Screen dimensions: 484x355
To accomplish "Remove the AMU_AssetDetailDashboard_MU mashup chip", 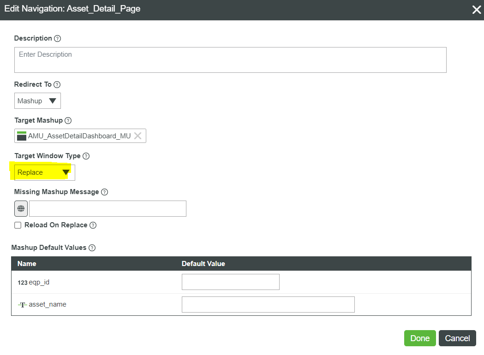I will (x=138, y=136).
